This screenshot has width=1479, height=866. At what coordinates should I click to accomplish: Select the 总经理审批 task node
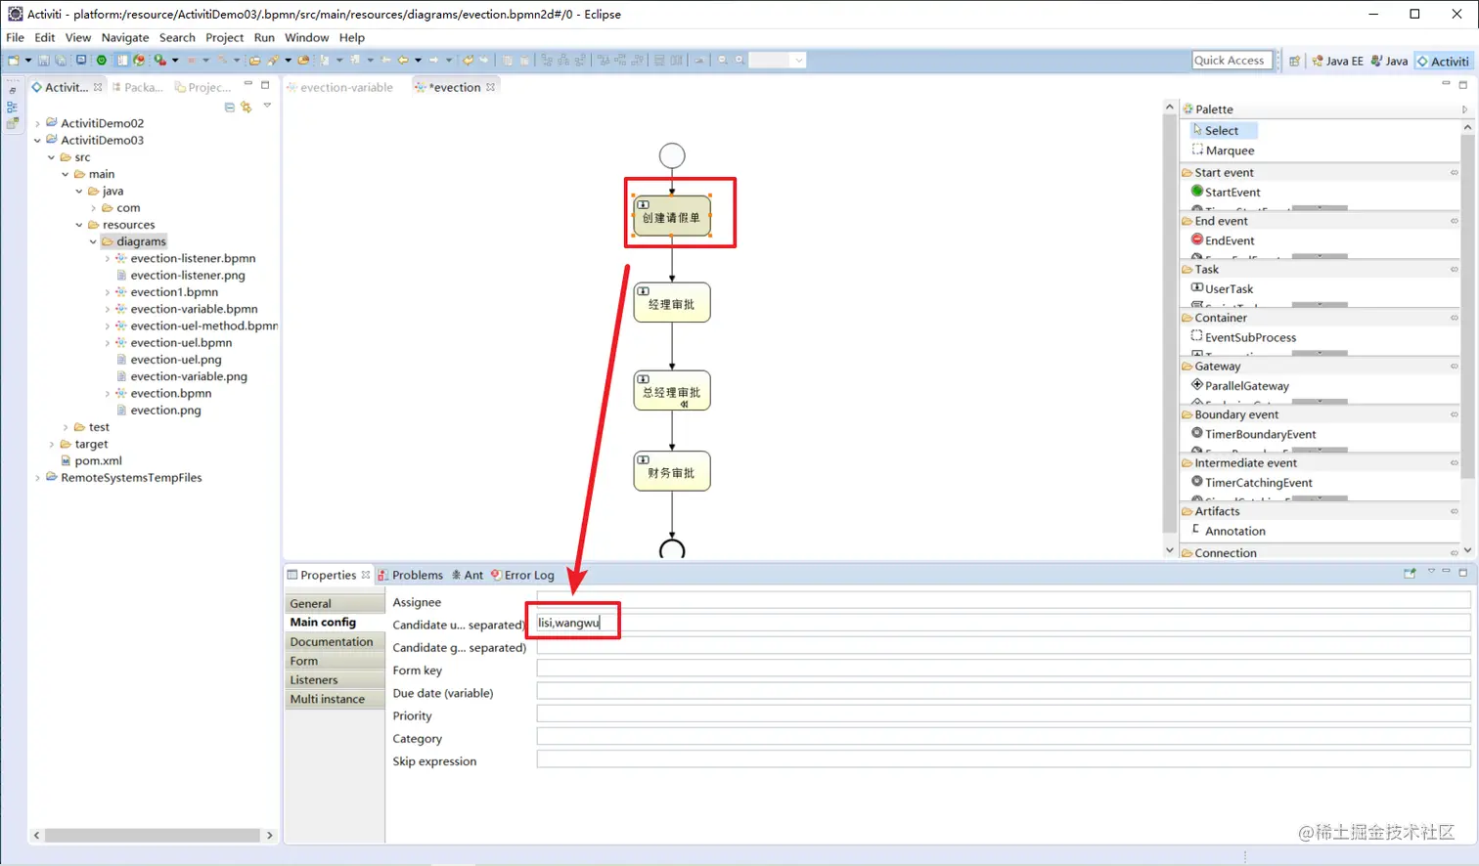click(672, 391)
